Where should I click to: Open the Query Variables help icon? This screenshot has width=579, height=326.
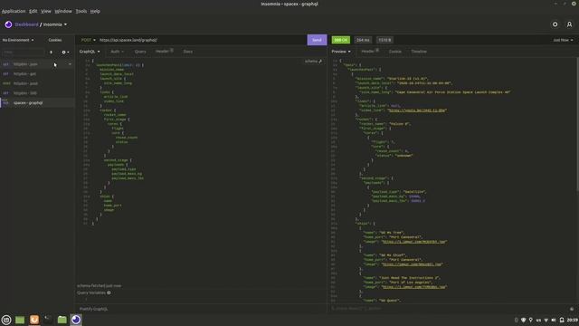coord(109,292)
